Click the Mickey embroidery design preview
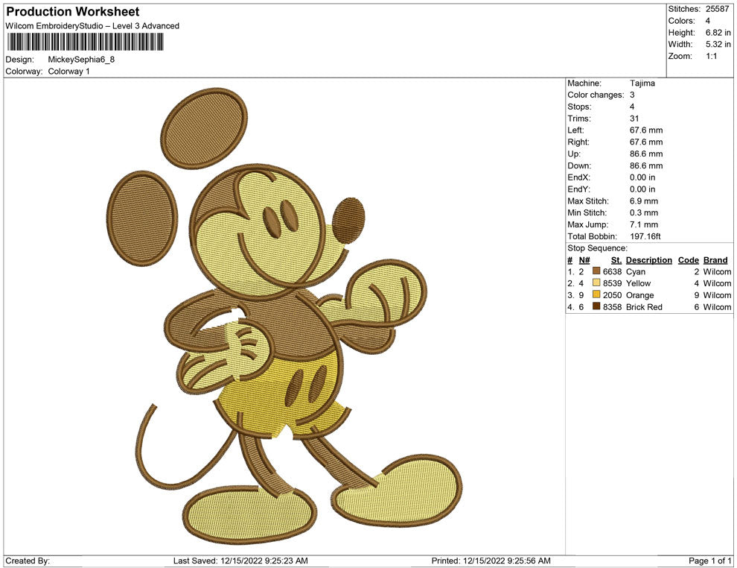 tap(285, 316)
